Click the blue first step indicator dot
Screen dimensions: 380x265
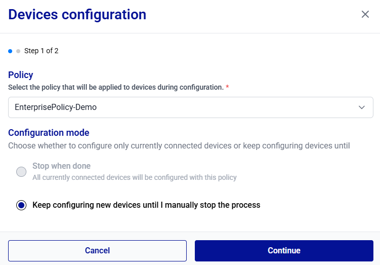pos(10,51)
